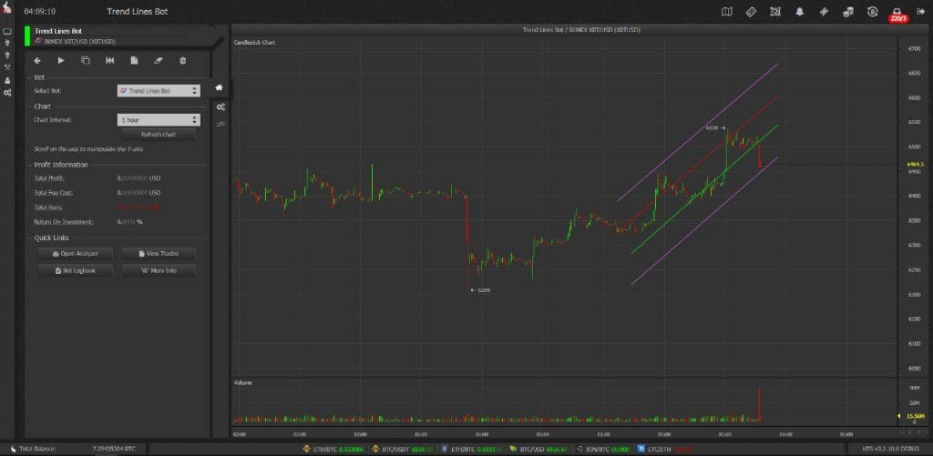This screenshot has height=456, width=933.
Task: Click the ION/BTC ticker in status bar
Action: [x=603, y=449]
